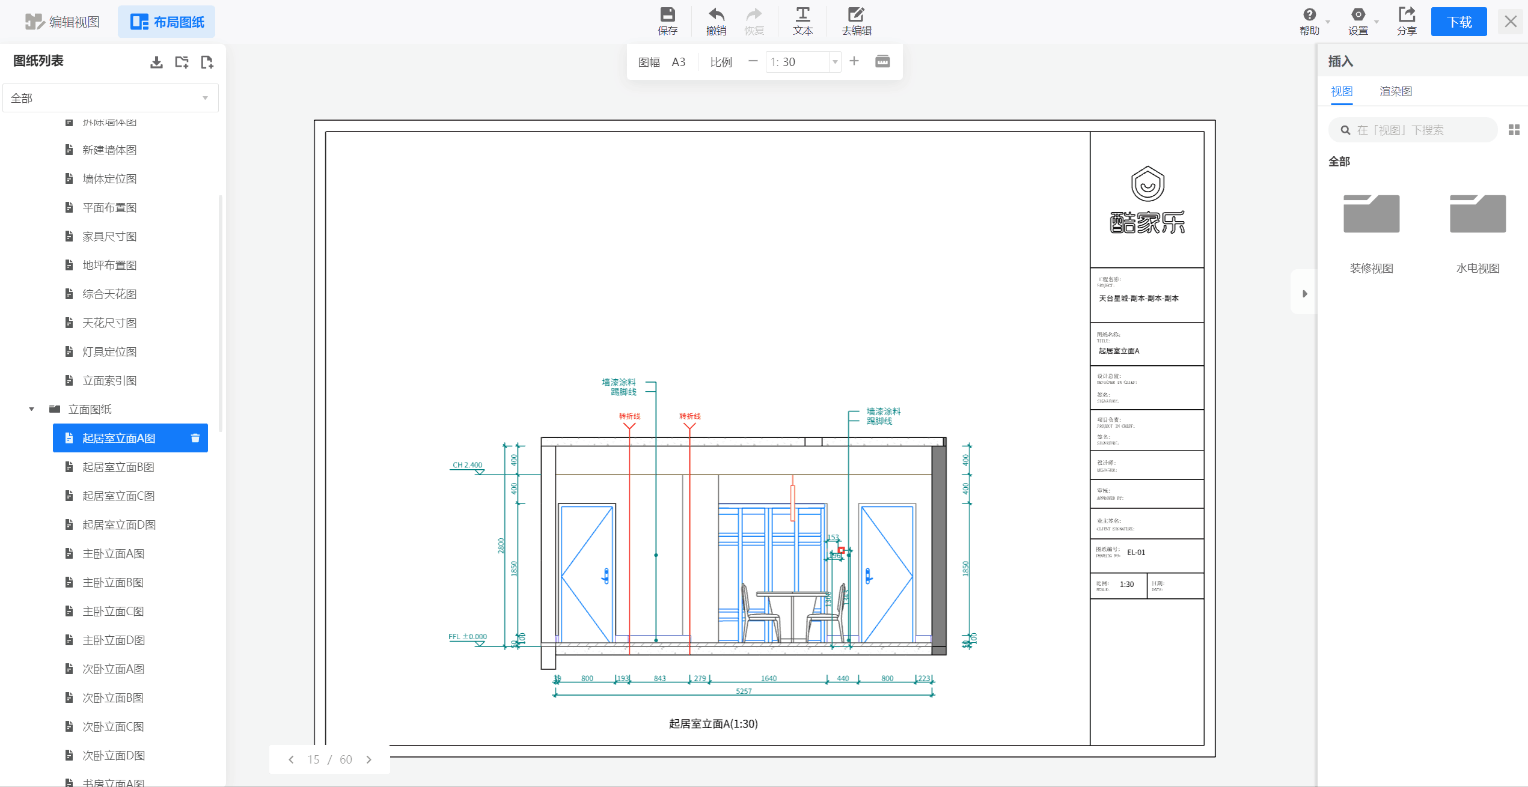Viewport: 1528px width, 787px height.
Task: Click the add-folder icon in 图纸列表
Action: coord(182,62)
